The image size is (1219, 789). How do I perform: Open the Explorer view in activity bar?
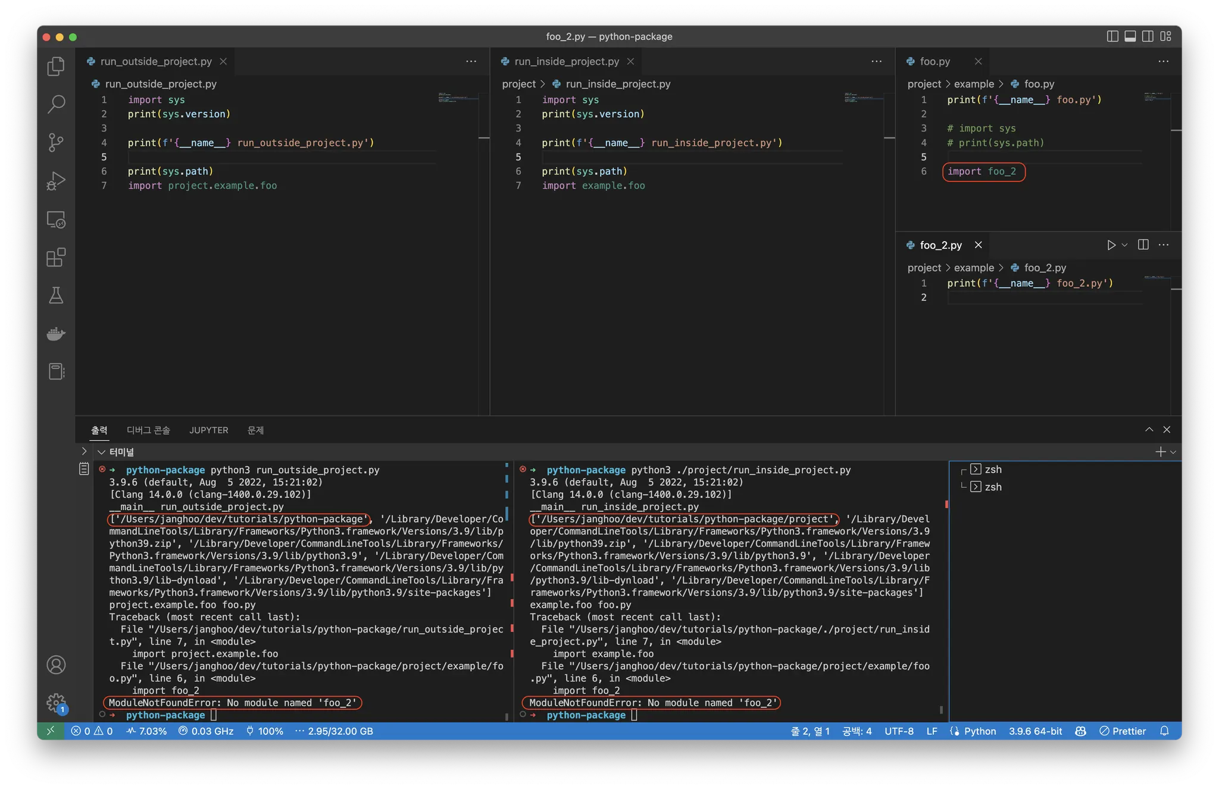pos(56,66)
